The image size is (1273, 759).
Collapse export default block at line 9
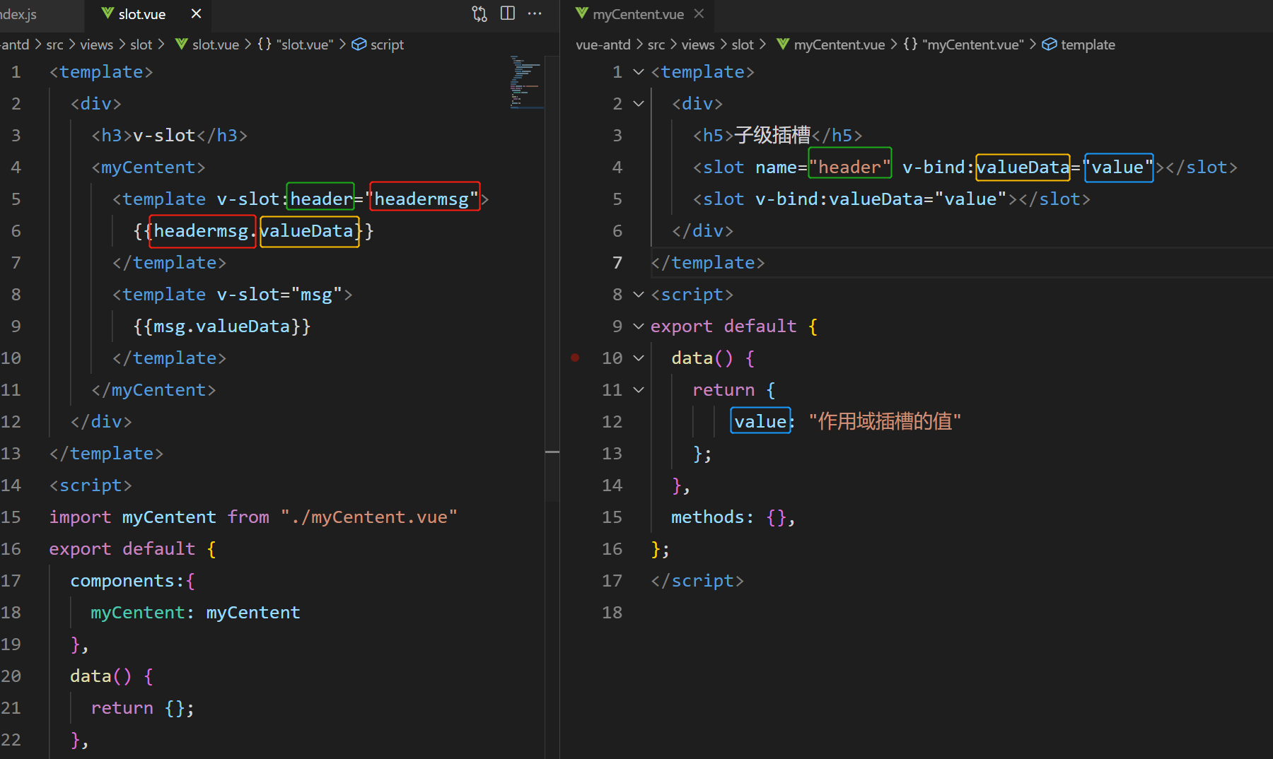(x=639, y=326)
